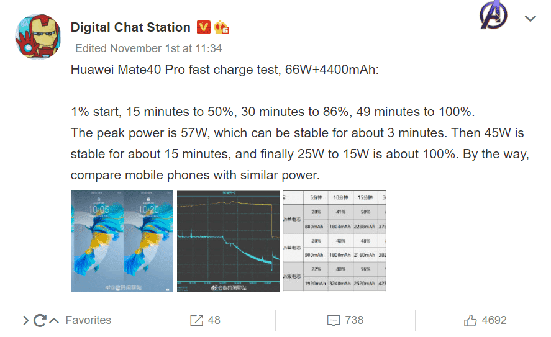This screenshot has width=551, height=337.
Task: View the charging comparison table thumbnail
Action: (x=335, y=241)
